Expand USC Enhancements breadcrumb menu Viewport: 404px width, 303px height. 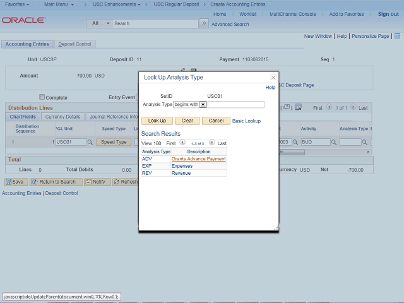point(117,4)
